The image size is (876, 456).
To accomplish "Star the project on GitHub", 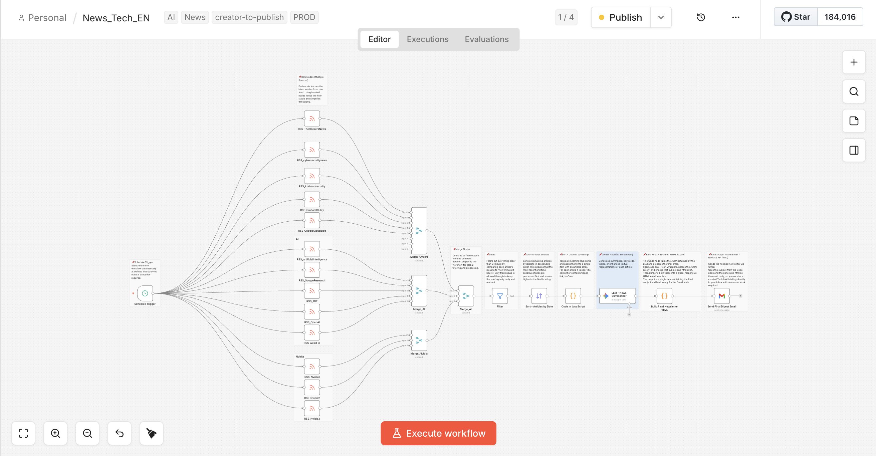I will (796, 17).
